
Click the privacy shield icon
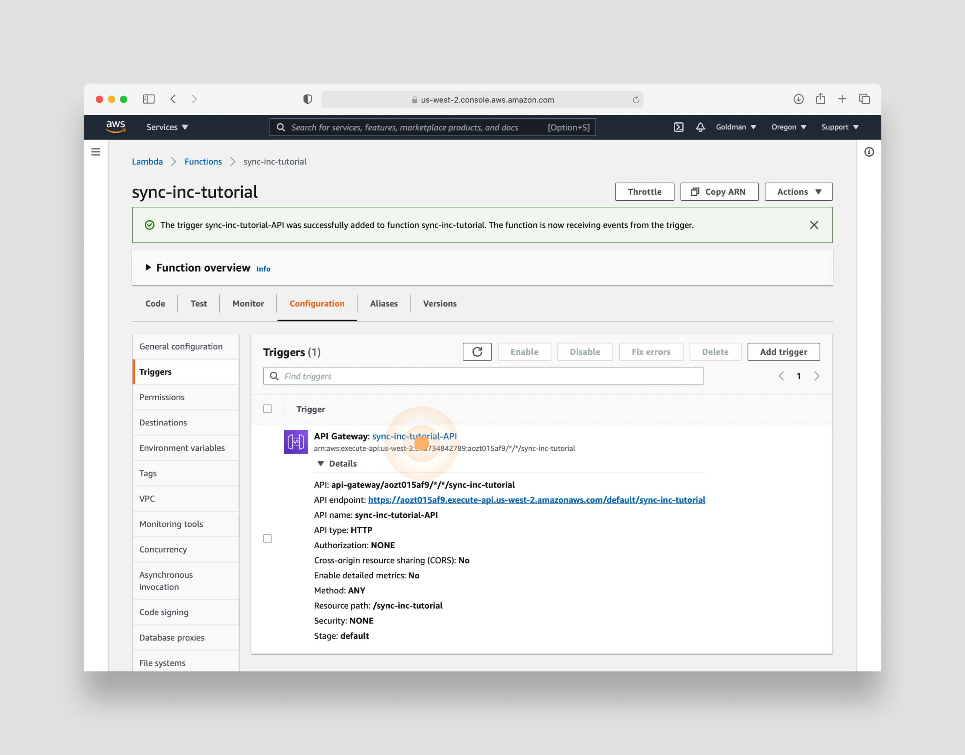pos(308,99)
